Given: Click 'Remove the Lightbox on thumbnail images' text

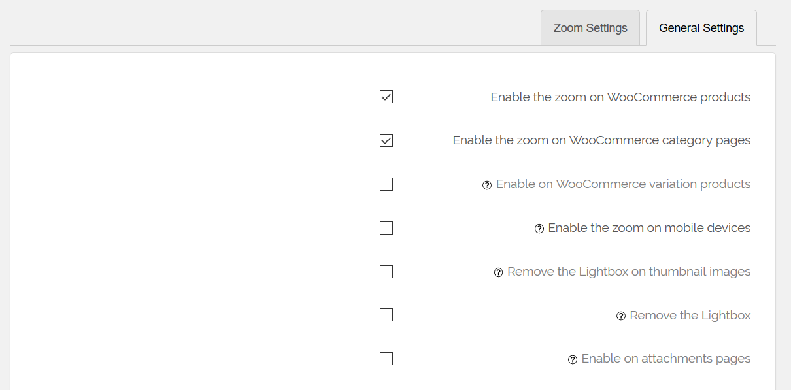Looking at the screenshot, I should [629, 272].
